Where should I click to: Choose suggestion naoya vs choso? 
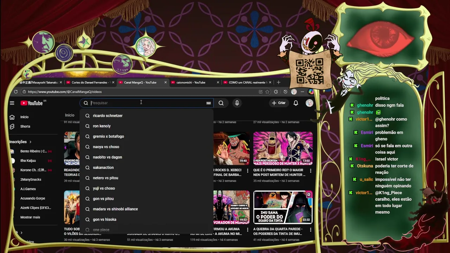pos(147,147)
